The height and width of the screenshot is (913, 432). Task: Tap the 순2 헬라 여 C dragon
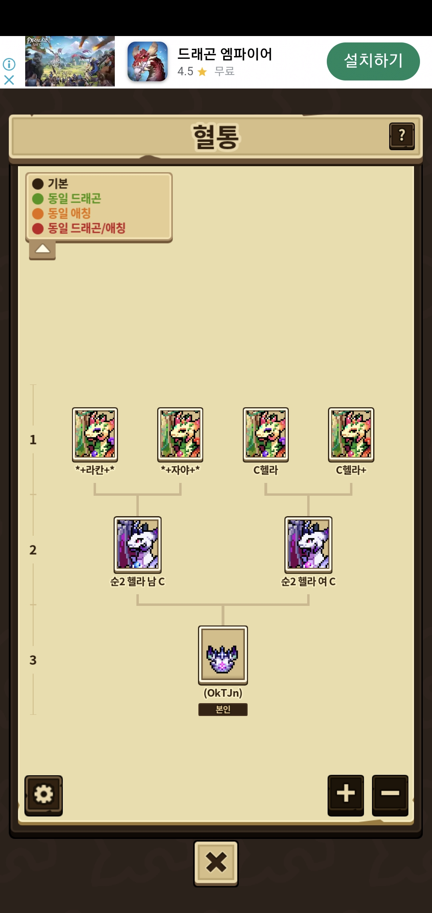(x=308, y=545)
